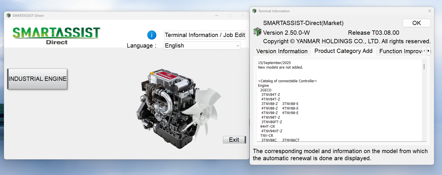This screenshot has height=175, width=442.
Task: Click the tab strip right arrow to reveal more tabs
Action: pyautogui.click(x=429, y=51)
